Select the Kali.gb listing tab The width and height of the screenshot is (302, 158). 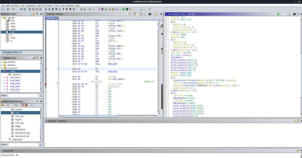tap(51, 18)
